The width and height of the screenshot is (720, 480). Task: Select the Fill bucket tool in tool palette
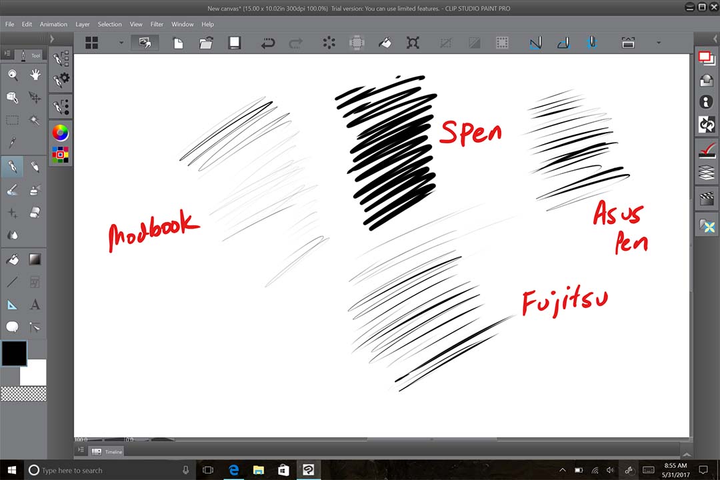click(13, 259)
